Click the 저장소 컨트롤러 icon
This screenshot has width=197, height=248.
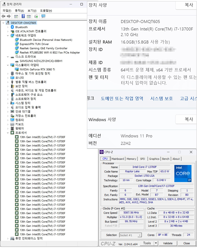(x=12, y=116)
